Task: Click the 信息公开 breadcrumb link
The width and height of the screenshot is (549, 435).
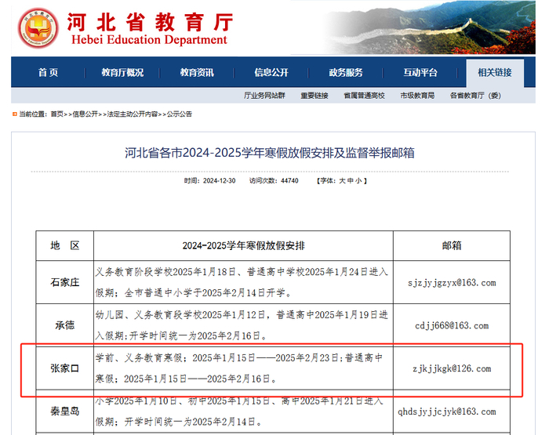Action: [x=85, y=114]
